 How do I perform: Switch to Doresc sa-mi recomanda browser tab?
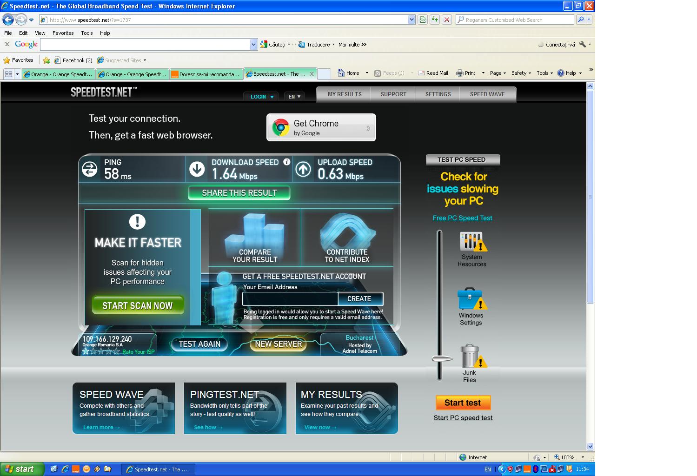click(206, 74)
